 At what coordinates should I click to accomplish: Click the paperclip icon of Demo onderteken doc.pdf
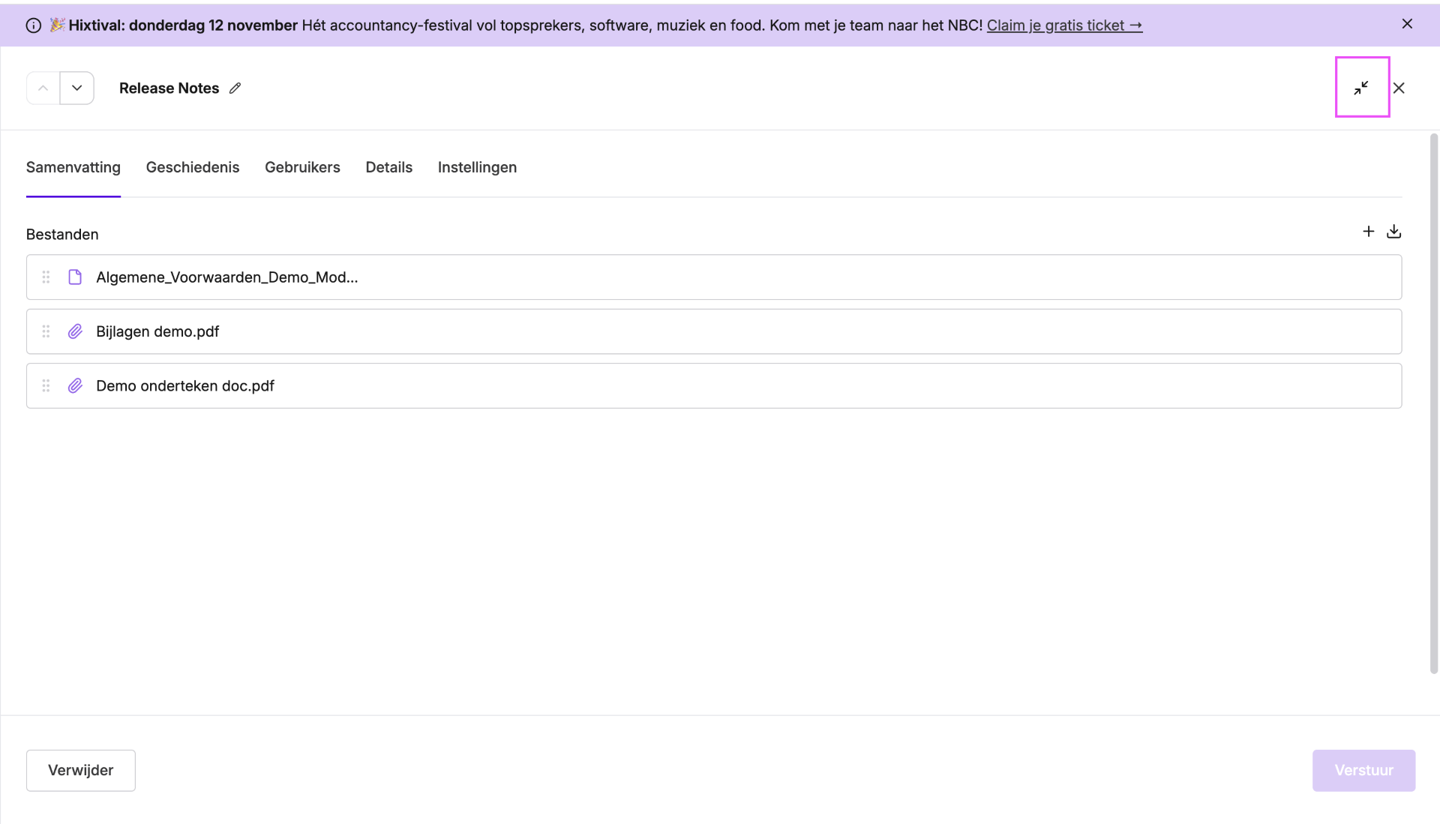click(75, 386)
